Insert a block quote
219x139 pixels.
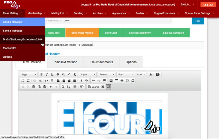[x=47, y=81]
